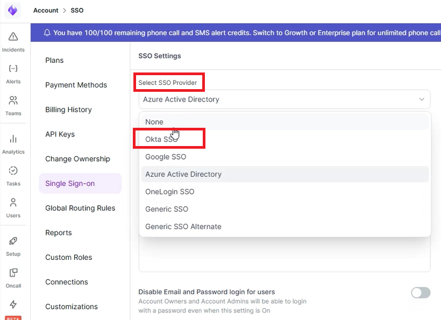Open the Select SSO Provider combo box
This screenshot has width=441, height=320.
tap(284, 99)
